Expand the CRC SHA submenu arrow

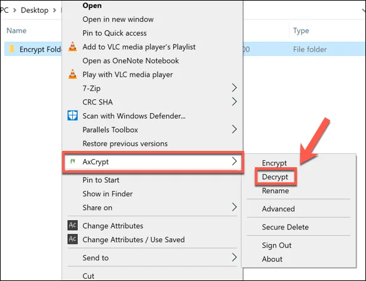(x=234, y=102)
